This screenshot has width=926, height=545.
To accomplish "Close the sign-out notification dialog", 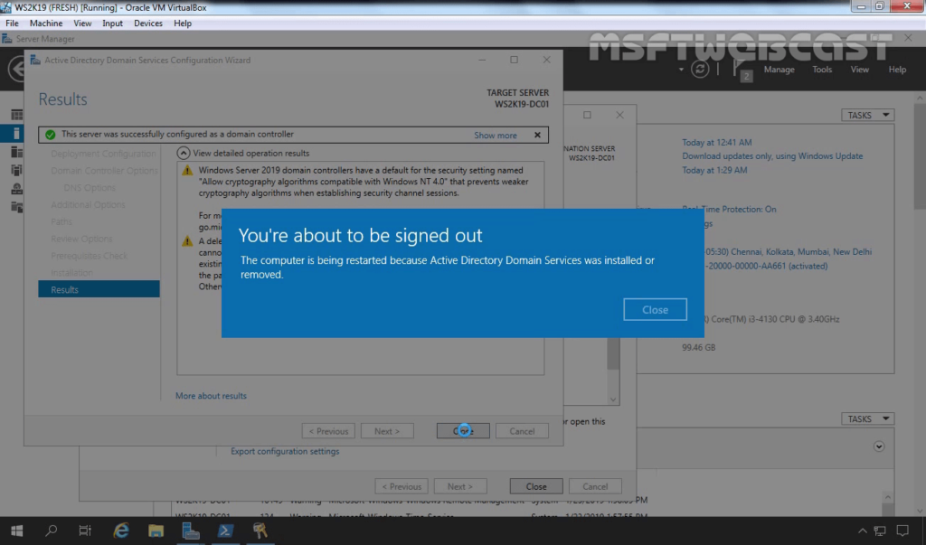I will coord(655,309).
